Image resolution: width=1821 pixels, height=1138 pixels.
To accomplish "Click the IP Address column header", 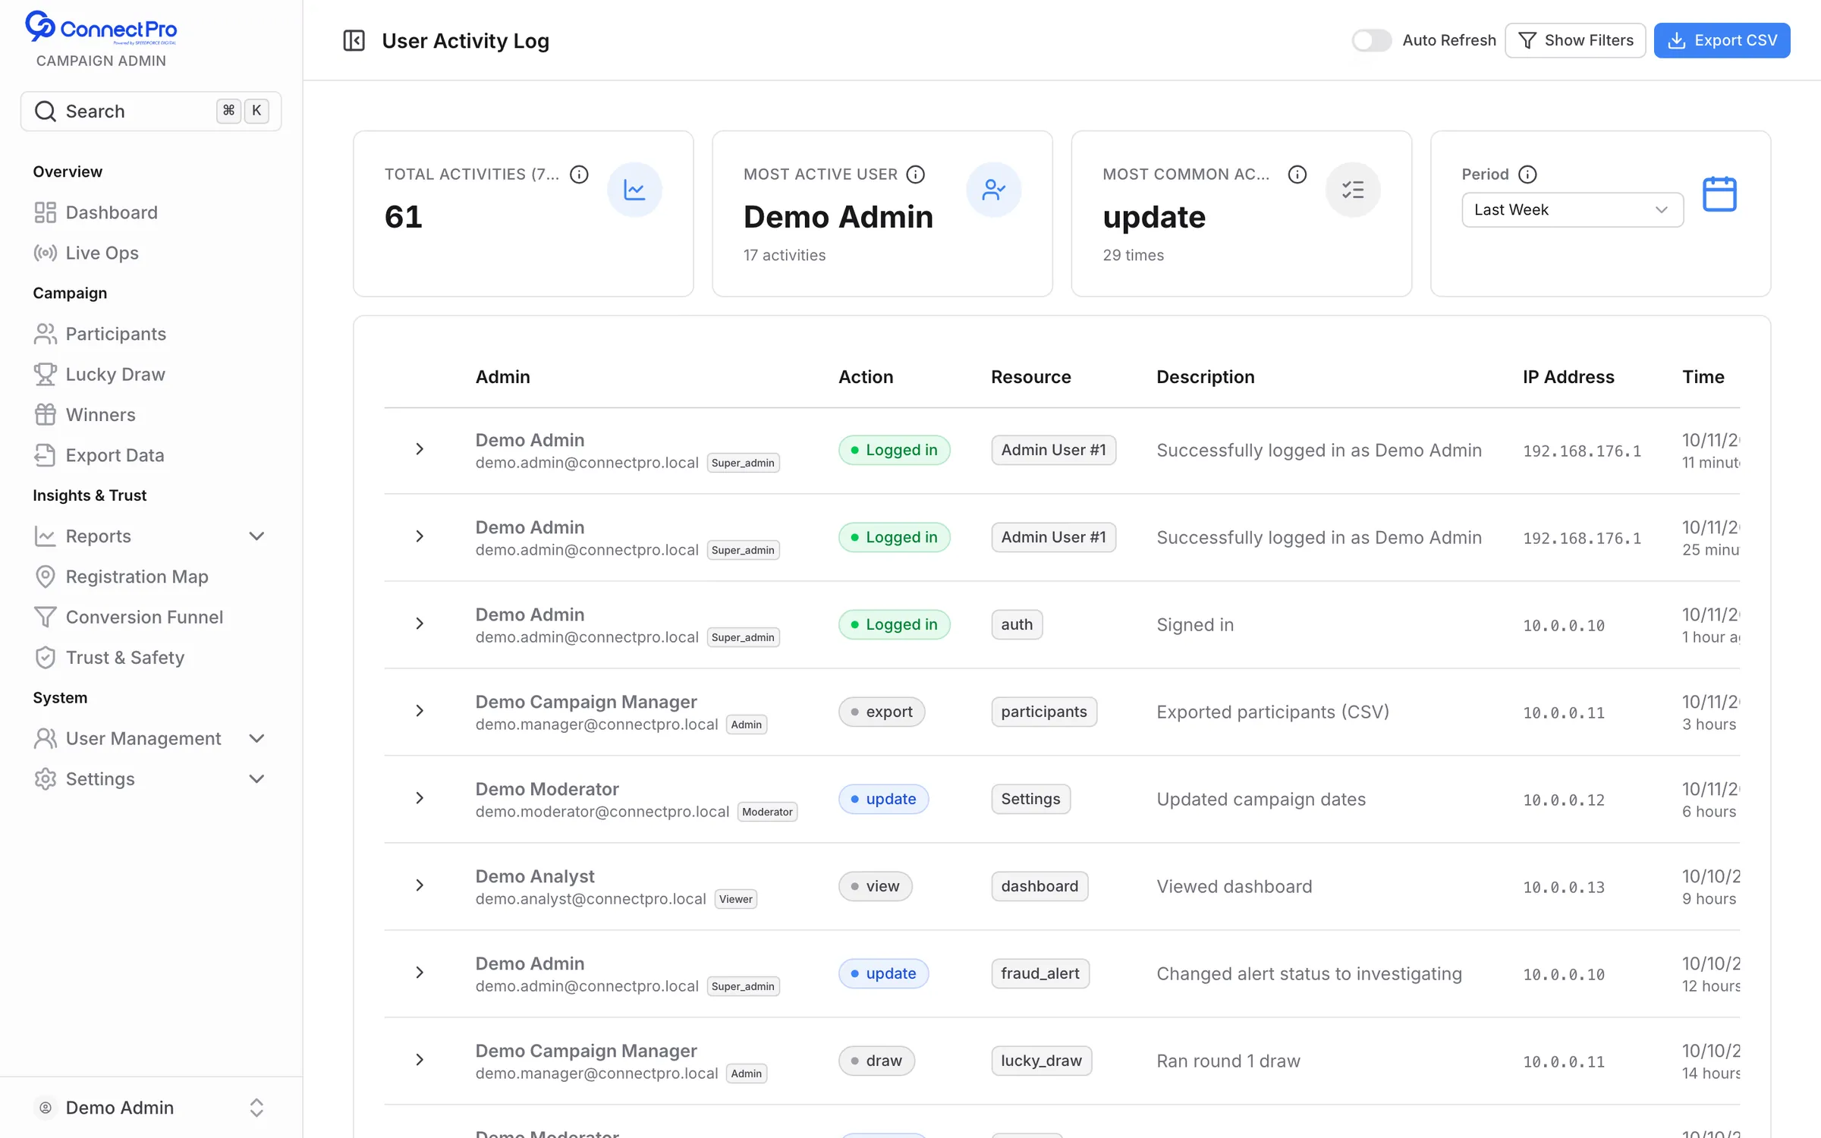I will click(x=1568, y=377).
